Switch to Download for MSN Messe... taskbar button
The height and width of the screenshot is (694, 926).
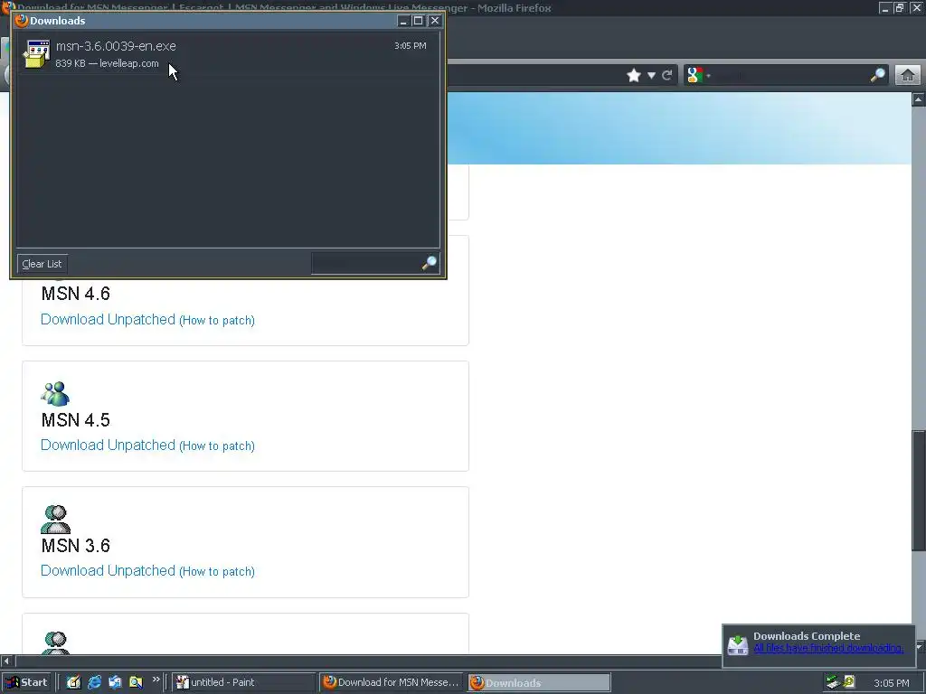[x=392, y=682]
